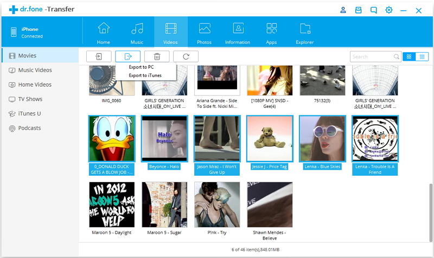Open TV Shows category
The image size is (434, 258).
click(40, 99)
